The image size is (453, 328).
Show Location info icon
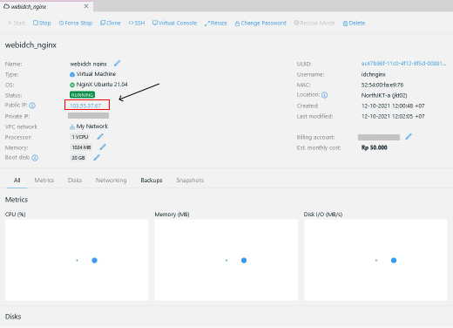[x=325, y=95]
